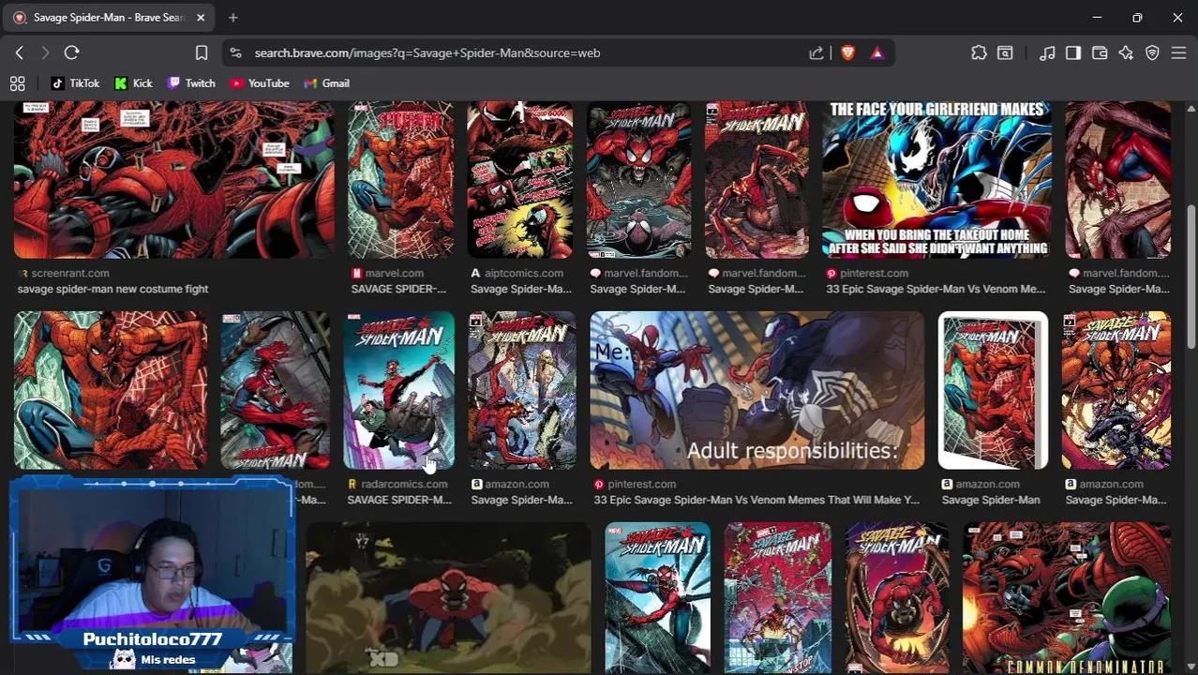Open Leo AI sparkle icon

coord(1126,52)
